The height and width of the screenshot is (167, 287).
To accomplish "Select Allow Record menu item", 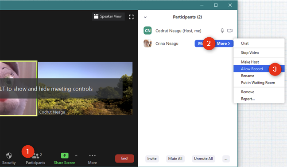I will pyautogui.click(x=259, y=69).
